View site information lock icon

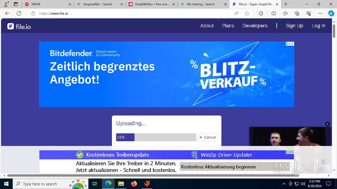33,13
